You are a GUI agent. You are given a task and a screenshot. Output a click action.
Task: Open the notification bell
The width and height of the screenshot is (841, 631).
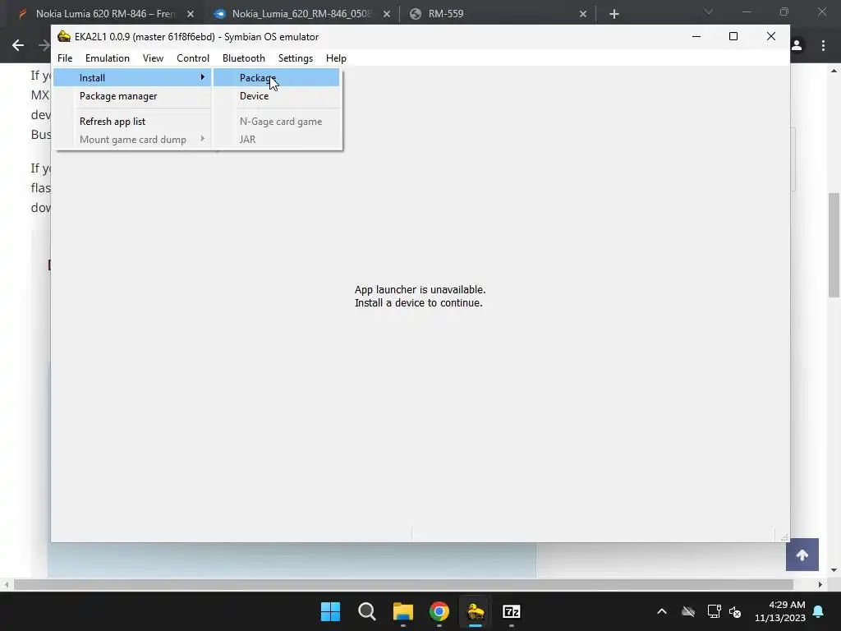pos(819,611)
